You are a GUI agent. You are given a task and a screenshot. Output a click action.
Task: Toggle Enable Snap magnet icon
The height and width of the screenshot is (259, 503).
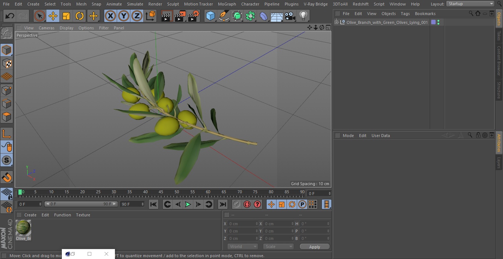click(x=7, y=177)
